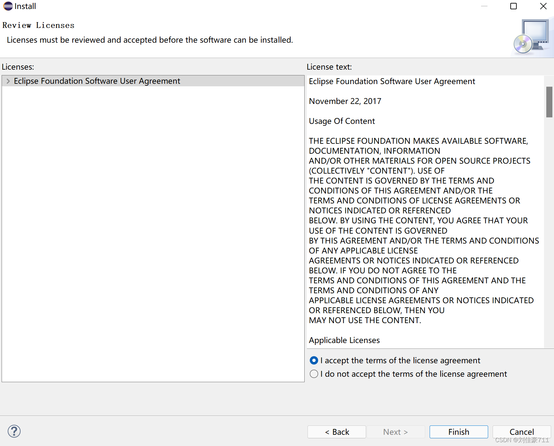Go back with the Back button
554x446 pixels.
pos(336,432)
